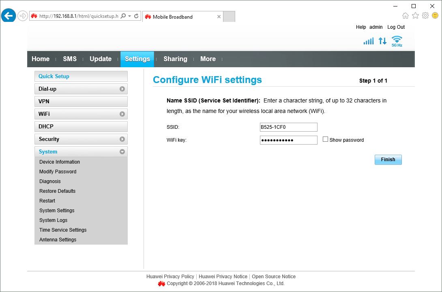Click the back navigation arrow
Screen dimensions: 442x292
tap(8, 15)
